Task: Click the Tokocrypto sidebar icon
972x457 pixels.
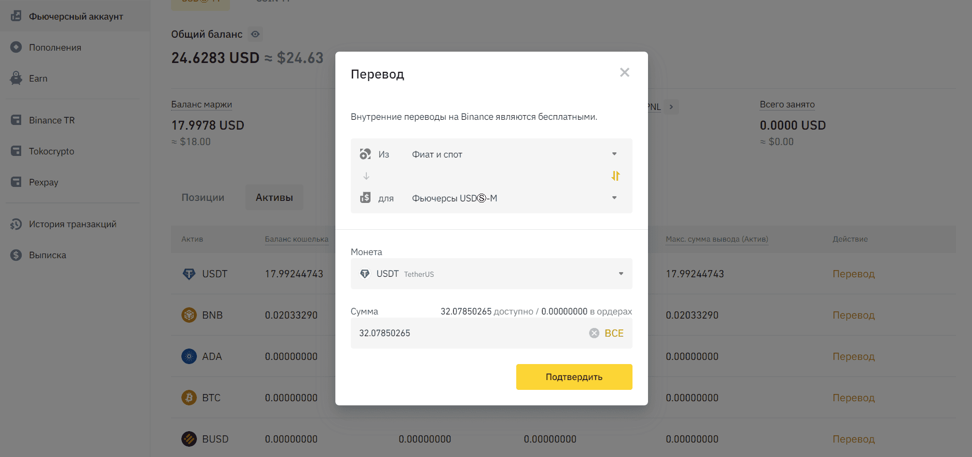Action: pyautogui.click(x=16, y=151)
